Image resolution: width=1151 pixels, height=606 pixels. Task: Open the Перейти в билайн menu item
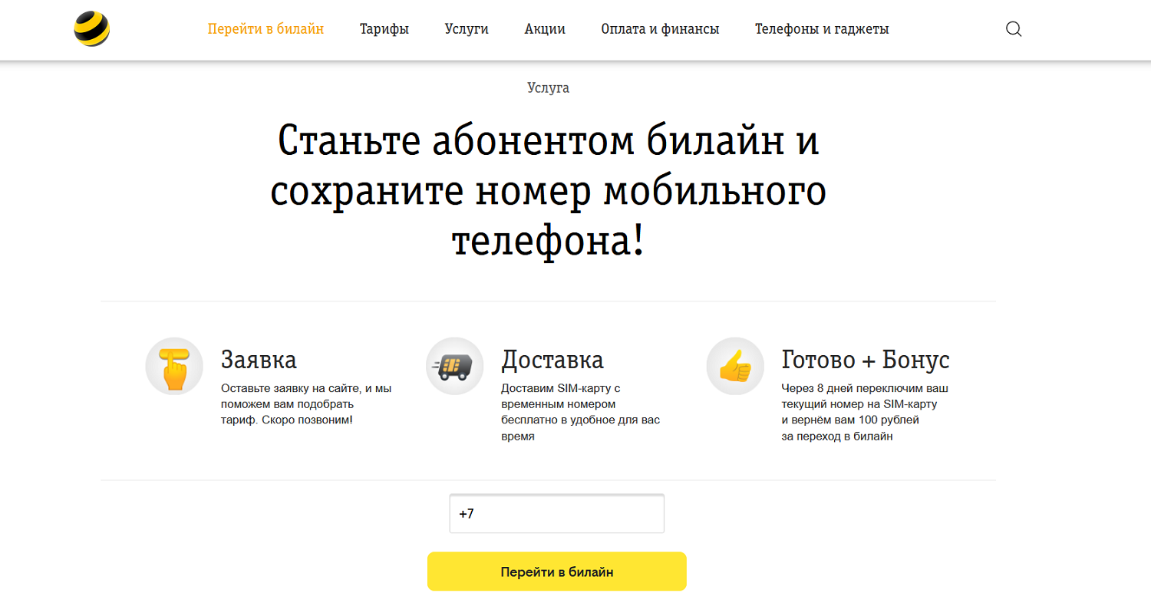coord(265,29)
